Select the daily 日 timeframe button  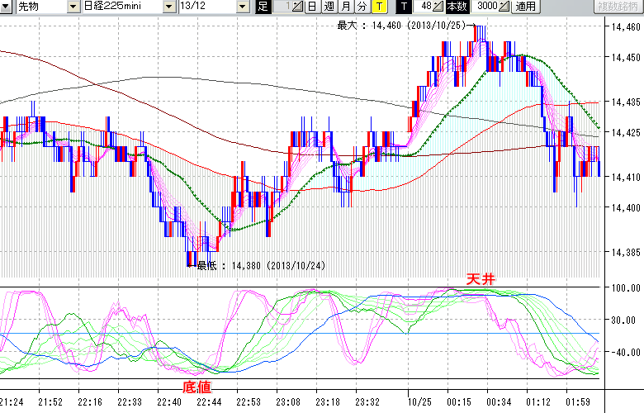[x=311, y=7]
